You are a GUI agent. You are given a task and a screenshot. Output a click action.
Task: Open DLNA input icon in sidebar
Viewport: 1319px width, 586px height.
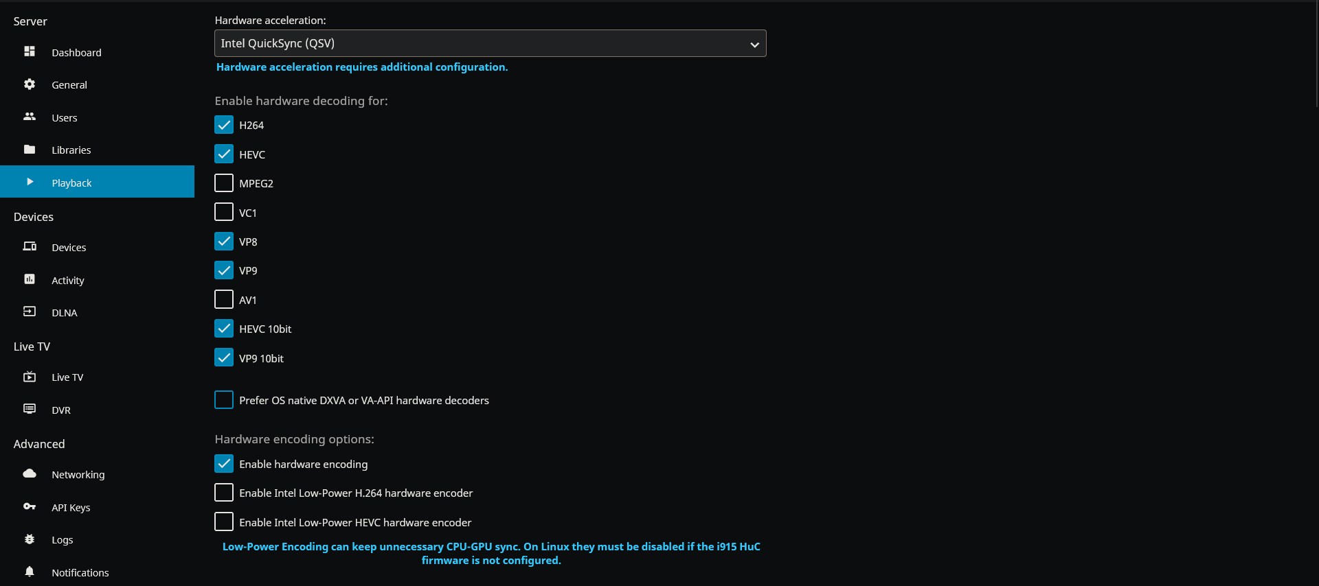coord(30,312)
